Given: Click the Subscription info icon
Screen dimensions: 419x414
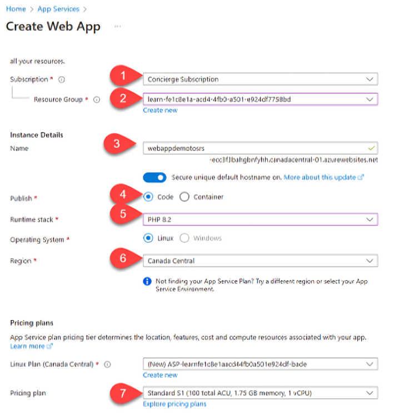Looking at the screenshot, I should (62, 79).
